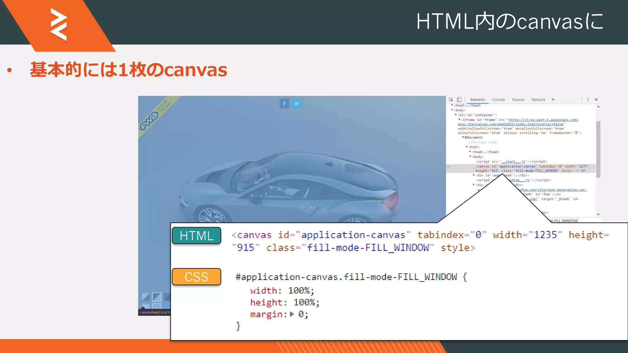The width and height of the screenshot is (628, 353).
Task: Click the scrollbar down arrow in Elements panel
Action: point(598,214)
